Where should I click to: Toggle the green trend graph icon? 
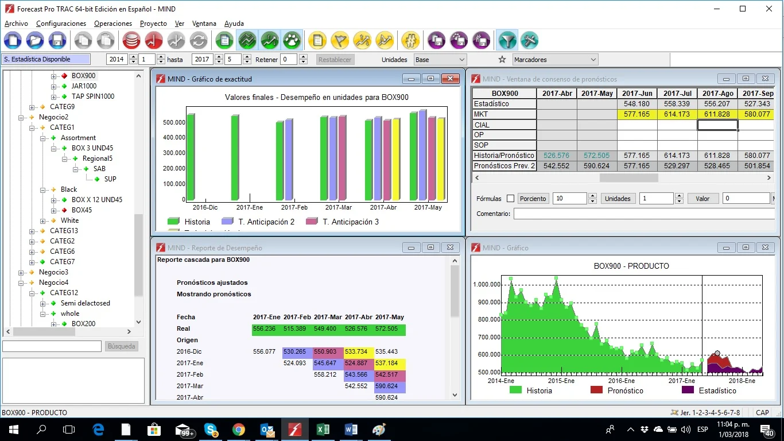[270, 40]
